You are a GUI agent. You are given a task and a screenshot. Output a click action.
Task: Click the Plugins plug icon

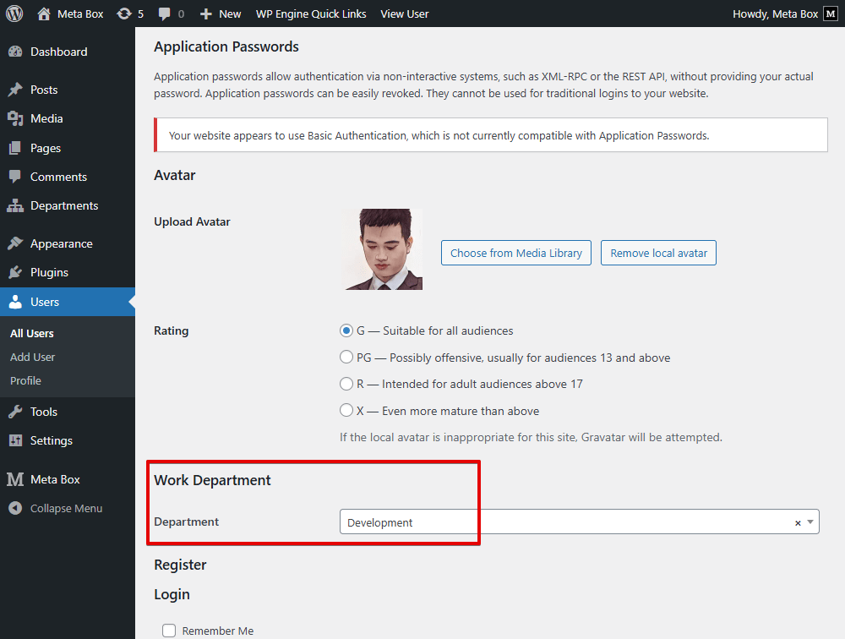[15, 272]
